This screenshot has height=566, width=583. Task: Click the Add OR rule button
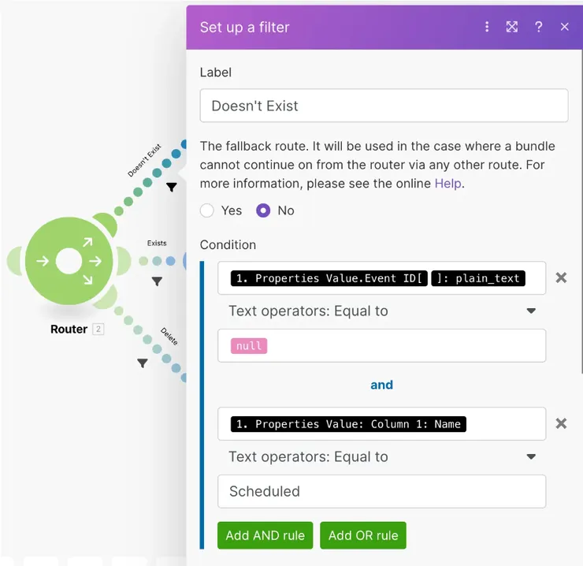(363, 535)
